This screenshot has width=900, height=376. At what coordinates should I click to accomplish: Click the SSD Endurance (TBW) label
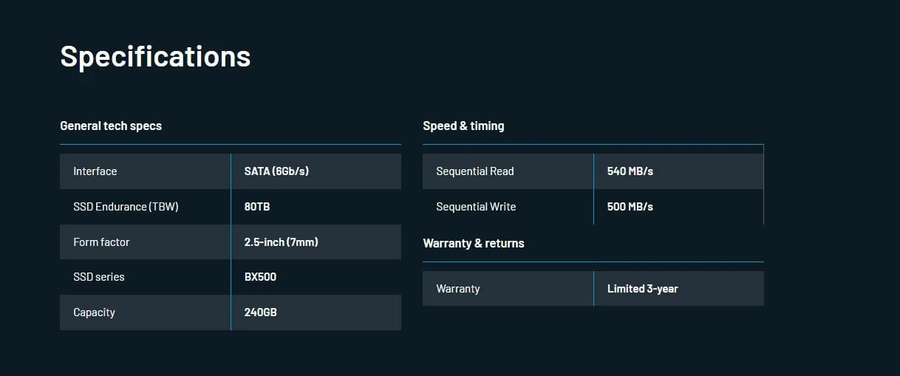(126, 207)
